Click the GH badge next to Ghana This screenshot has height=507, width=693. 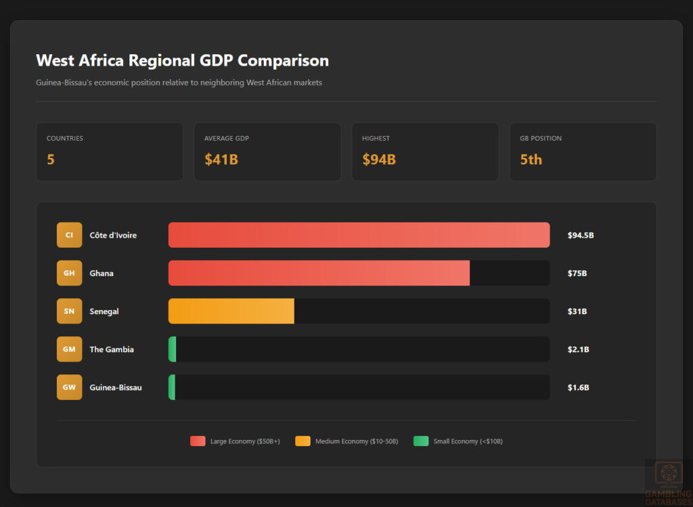69,273
